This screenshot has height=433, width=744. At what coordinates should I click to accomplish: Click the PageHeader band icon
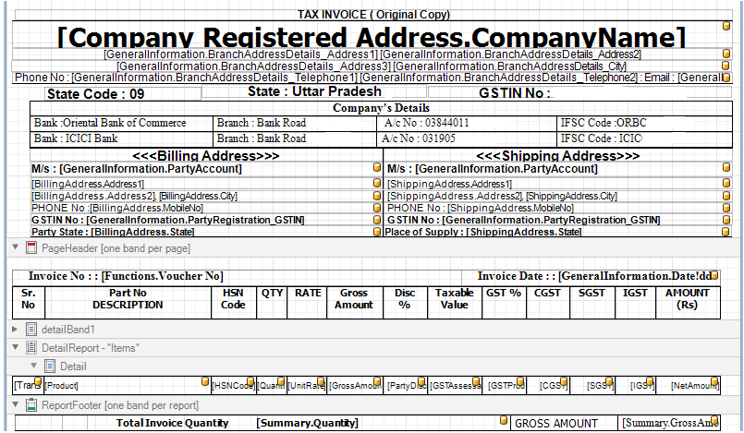click(x=31, y=247)
